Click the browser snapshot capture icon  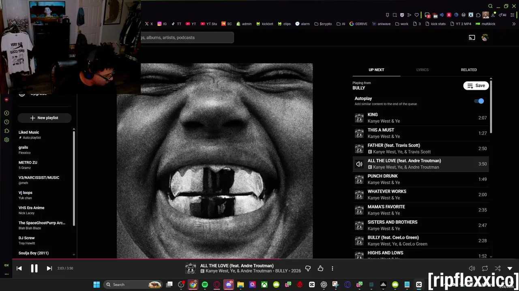click(x=395, y=15)
